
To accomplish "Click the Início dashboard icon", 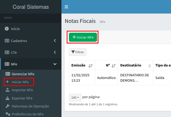I will coord(7,29).
